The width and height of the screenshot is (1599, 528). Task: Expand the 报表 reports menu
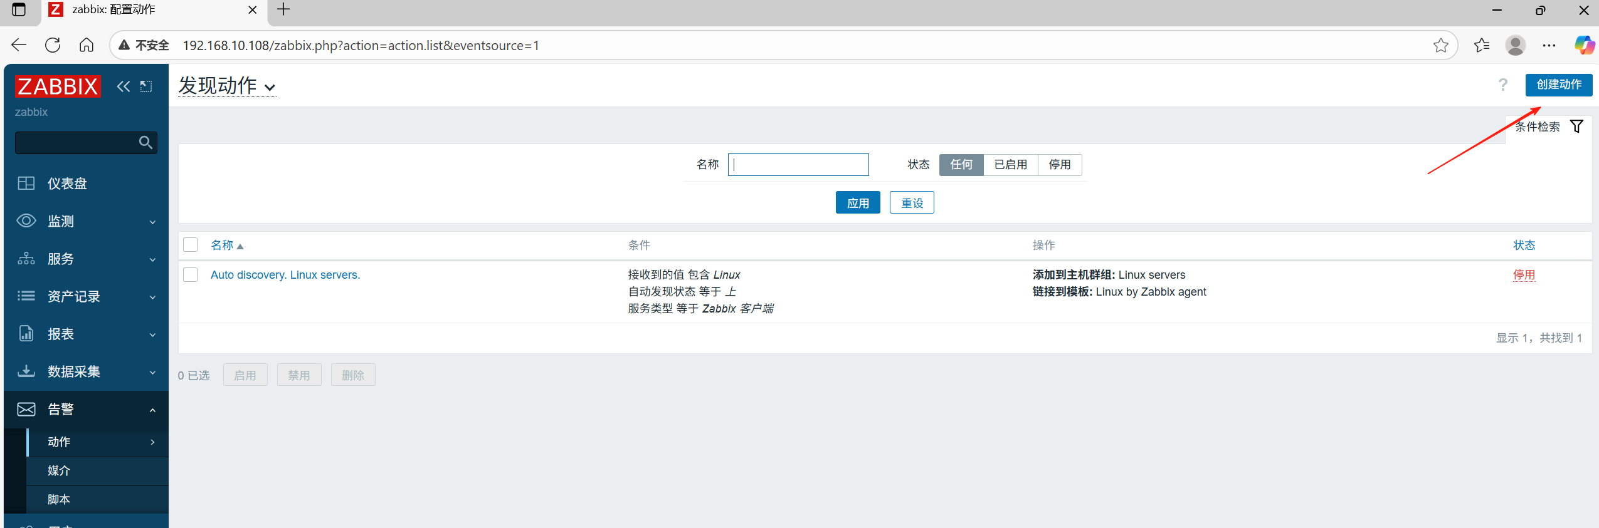tap(86, 334)
